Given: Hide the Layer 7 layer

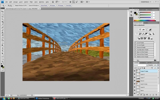Looking at the screenshot, I should point(135,77).
